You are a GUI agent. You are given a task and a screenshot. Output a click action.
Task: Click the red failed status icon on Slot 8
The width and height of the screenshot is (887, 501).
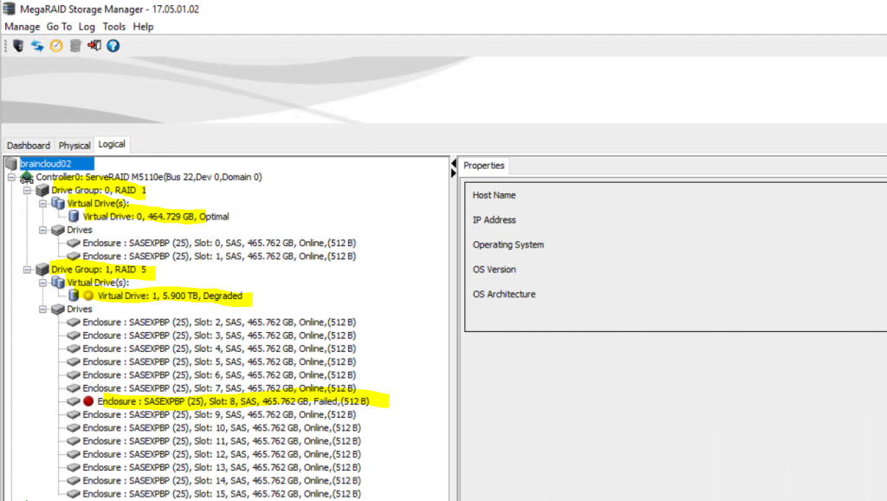point(88,401)
